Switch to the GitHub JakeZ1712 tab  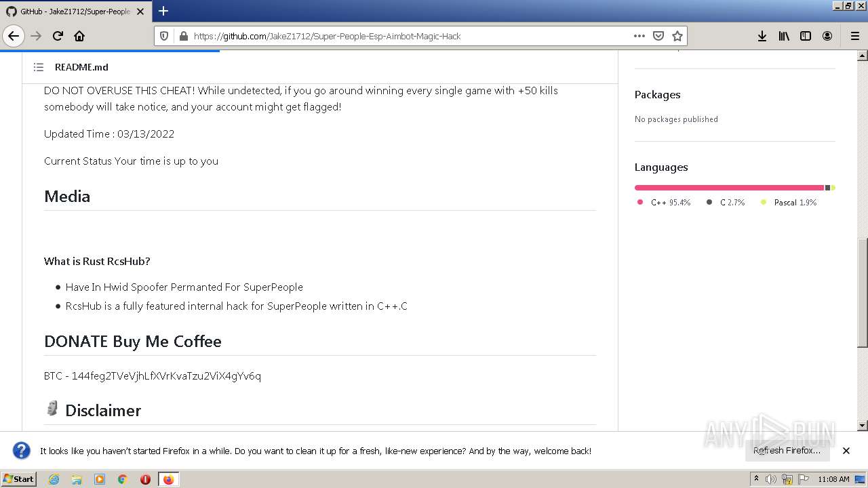75,12
